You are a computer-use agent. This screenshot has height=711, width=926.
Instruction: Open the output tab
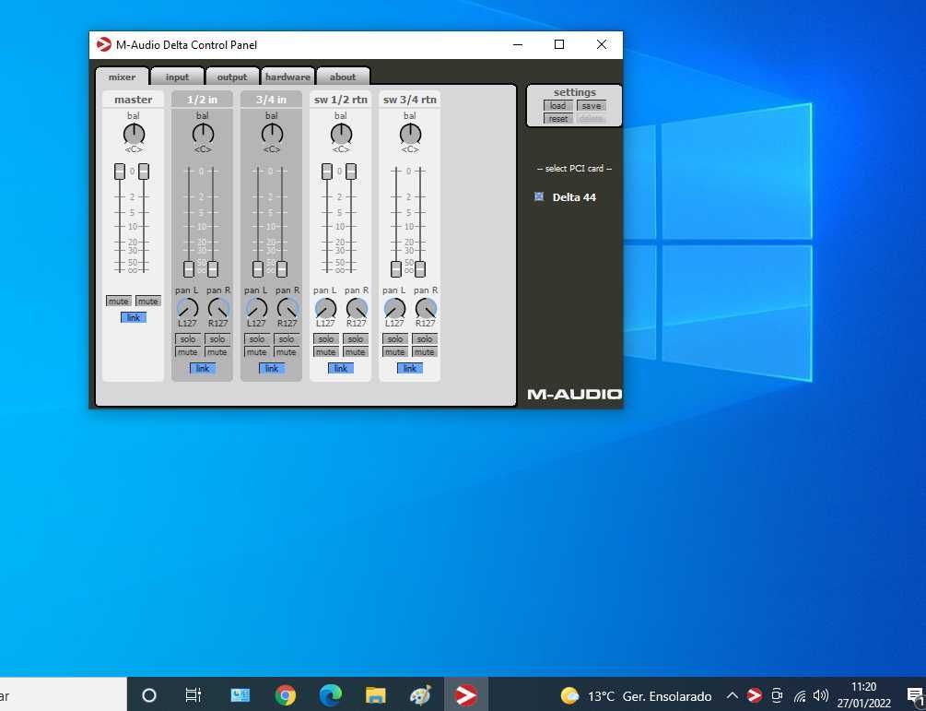click(232, 77)
